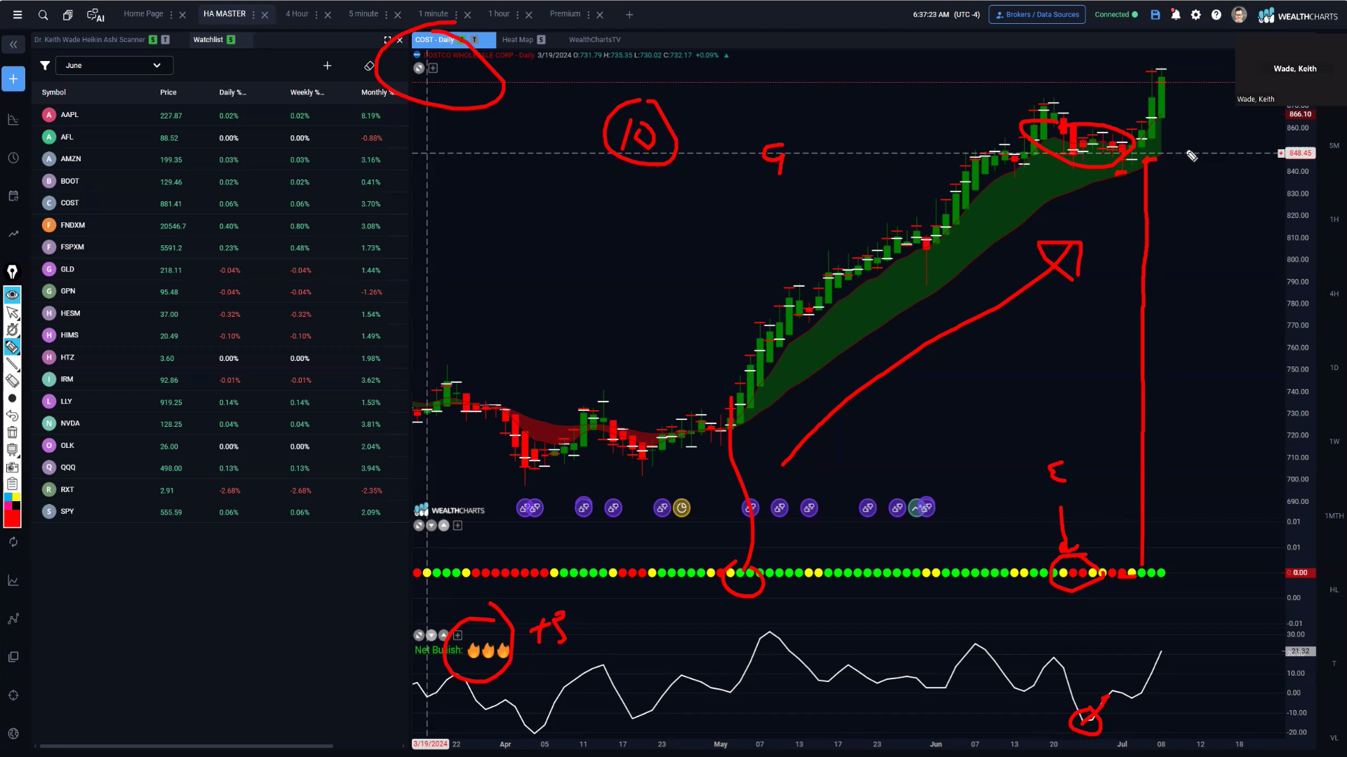Click the clipboard tool in drawing toolbar
This screenshot has width=1347, height=757.
click(x=12, y=484)
